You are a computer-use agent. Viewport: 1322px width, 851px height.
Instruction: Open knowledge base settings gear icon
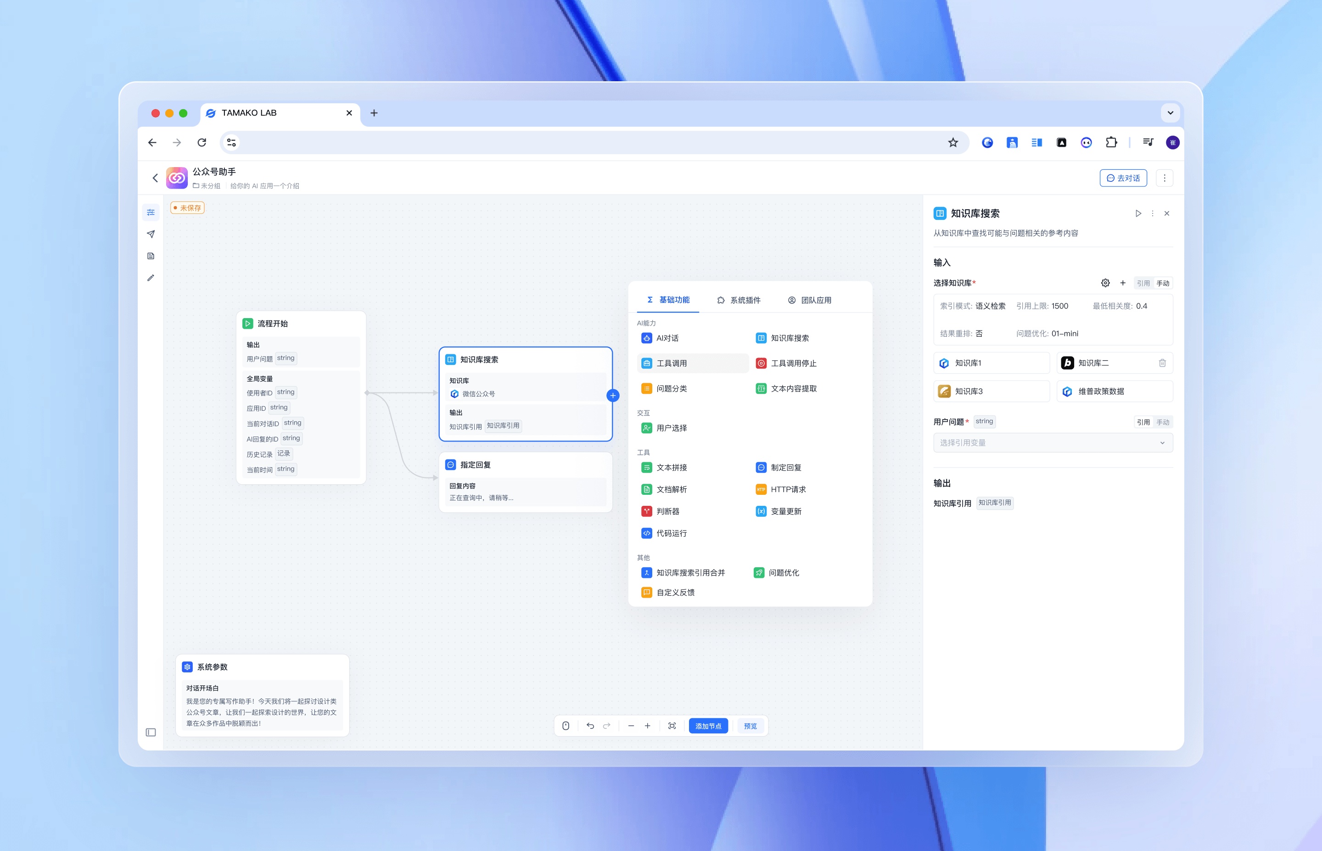click(1105, 283)
